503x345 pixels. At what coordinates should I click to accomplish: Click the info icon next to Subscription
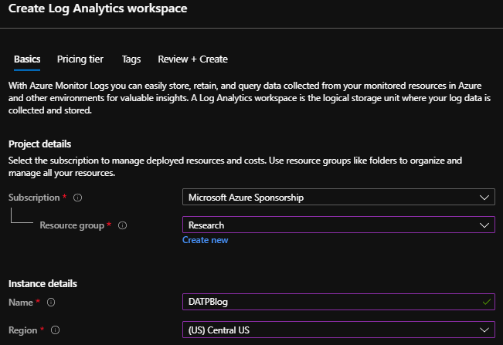(77, 198)
